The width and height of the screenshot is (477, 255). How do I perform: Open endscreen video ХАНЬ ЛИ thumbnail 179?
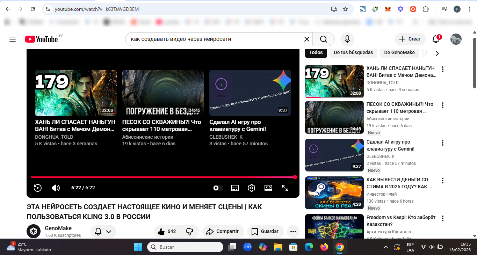(76, 93)
